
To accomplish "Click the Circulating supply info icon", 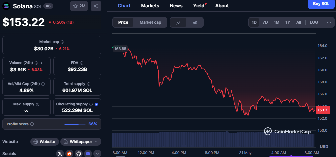I will [91, 104].
